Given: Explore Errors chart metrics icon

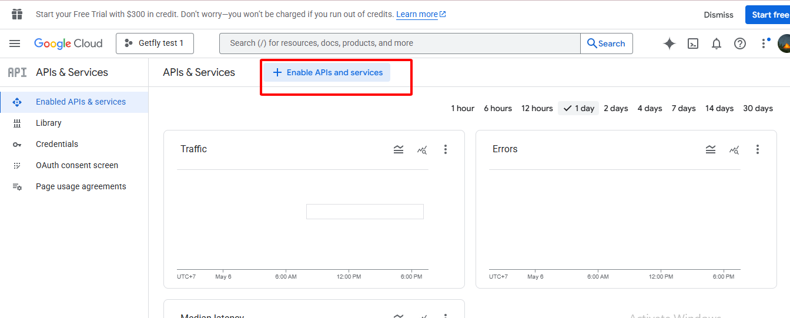Looking at the screenshot, I should coord(734,149).
